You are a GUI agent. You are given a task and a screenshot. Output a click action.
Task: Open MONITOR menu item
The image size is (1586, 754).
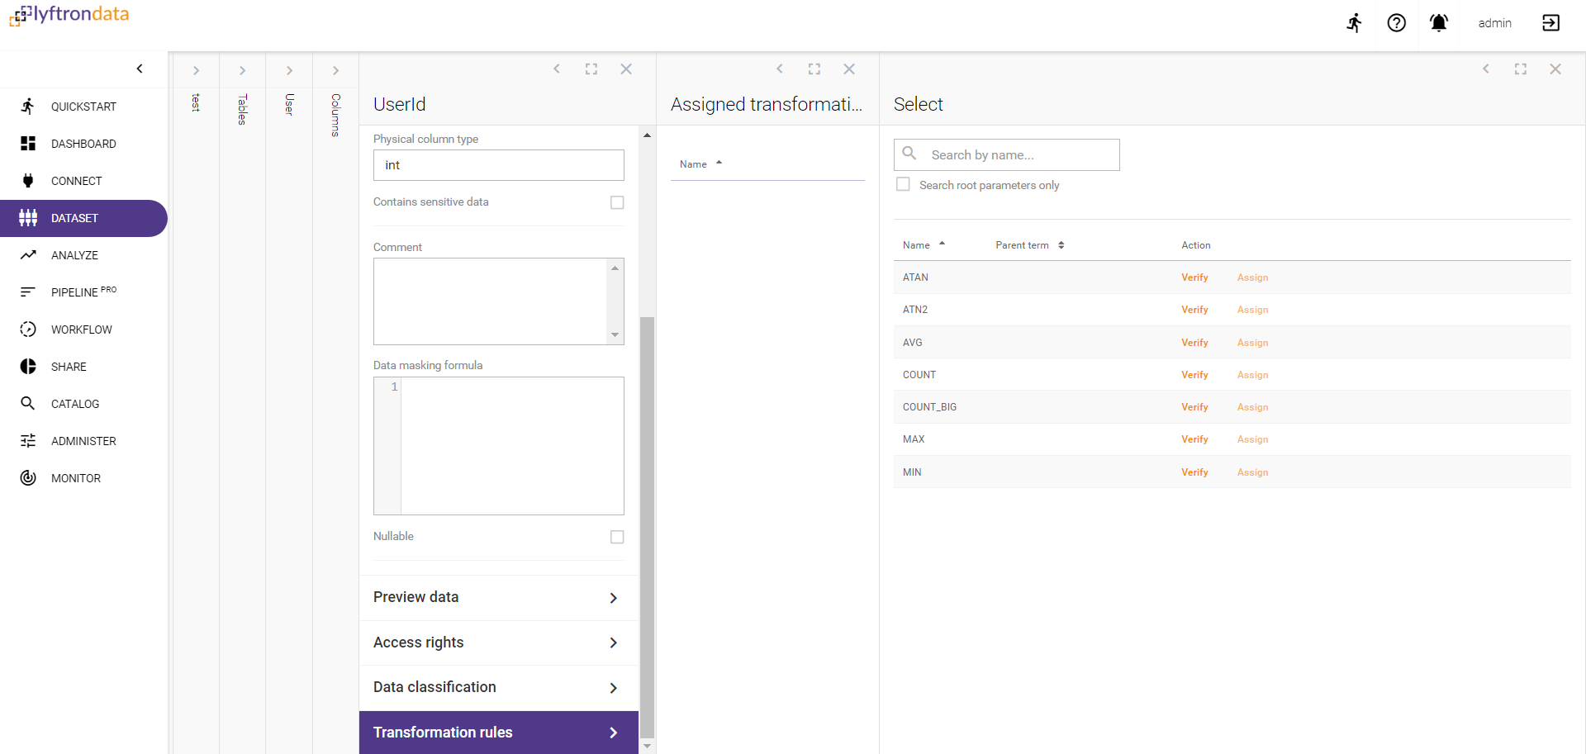(x=83, y=478)
